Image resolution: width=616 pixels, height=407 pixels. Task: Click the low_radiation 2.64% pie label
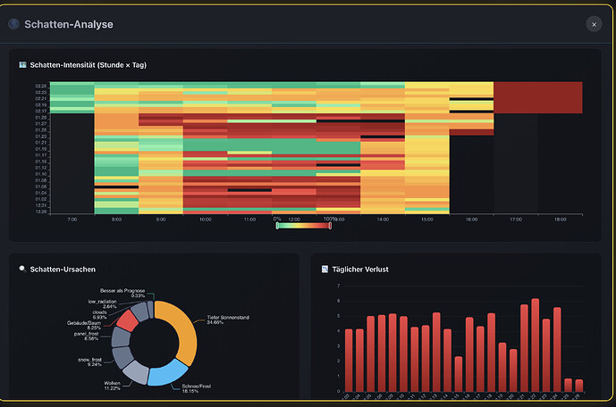102,303
